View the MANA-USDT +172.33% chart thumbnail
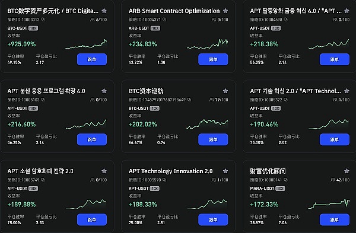The width and height of the screenshot is (356, 233). tap(329, 204)
